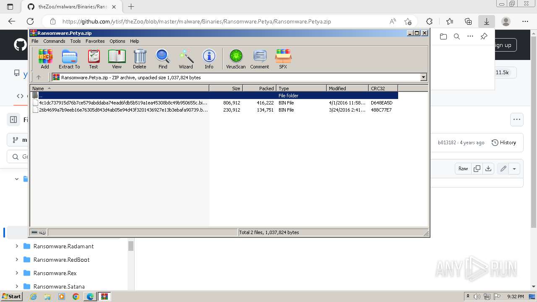Run the Test archive tool

tap(94, 59)
